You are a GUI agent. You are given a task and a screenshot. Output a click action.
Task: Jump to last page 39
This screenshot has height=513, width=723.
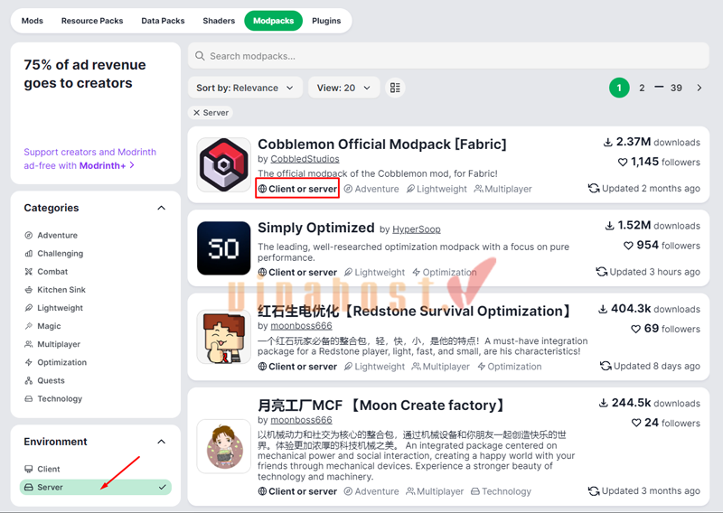click(x=676, y=88)
